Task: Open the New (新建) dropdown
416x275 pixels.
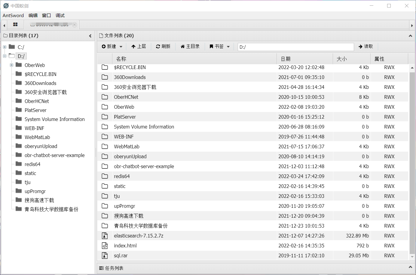Action: coord(112,47)
